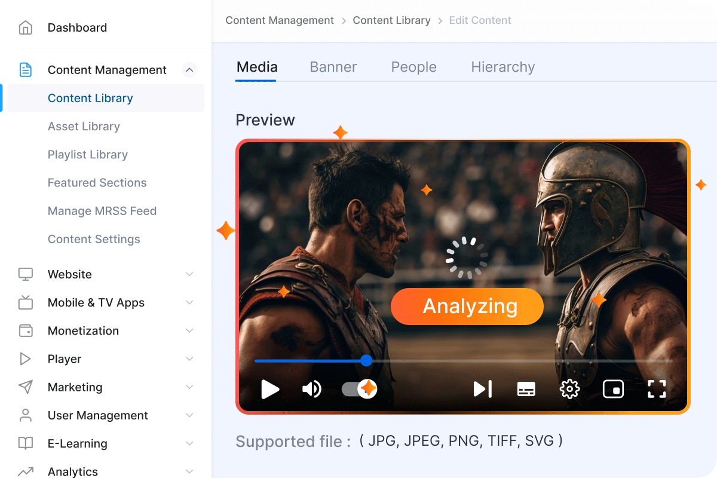717x478 pixels.
Task: Skip to next using the skip-forward control
Action: [482, 389]
